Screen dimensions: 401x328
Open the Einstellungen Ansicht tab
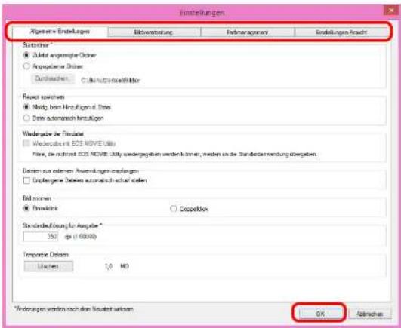coord(341,32)
